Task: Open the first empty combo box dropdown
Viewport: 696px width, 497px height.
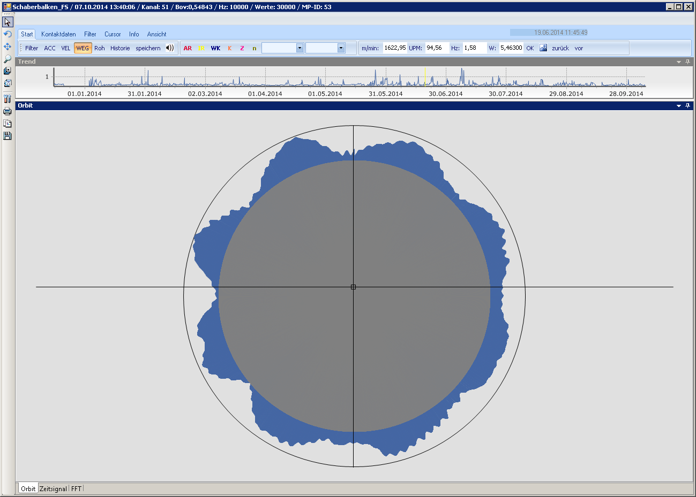Action: point(300,48)
